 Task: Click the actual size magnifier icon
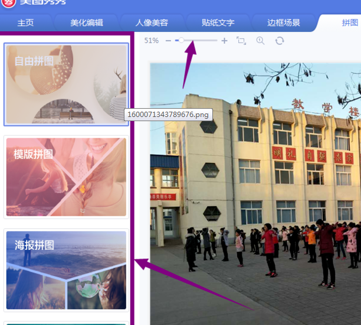click(260, 41)
